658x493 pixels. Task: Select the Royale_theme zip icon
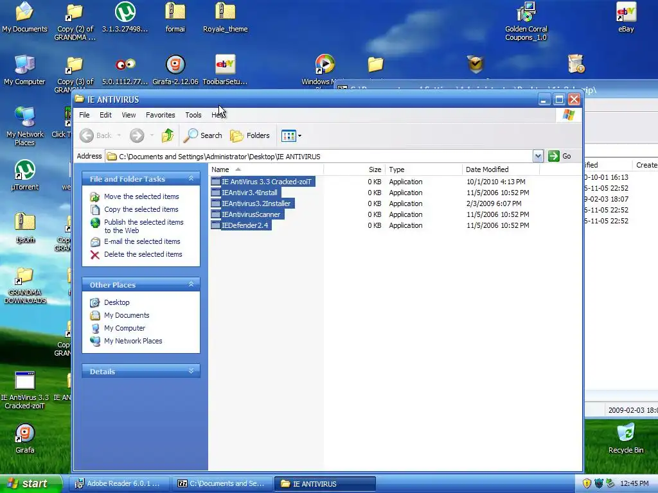[x=226, y=17]
